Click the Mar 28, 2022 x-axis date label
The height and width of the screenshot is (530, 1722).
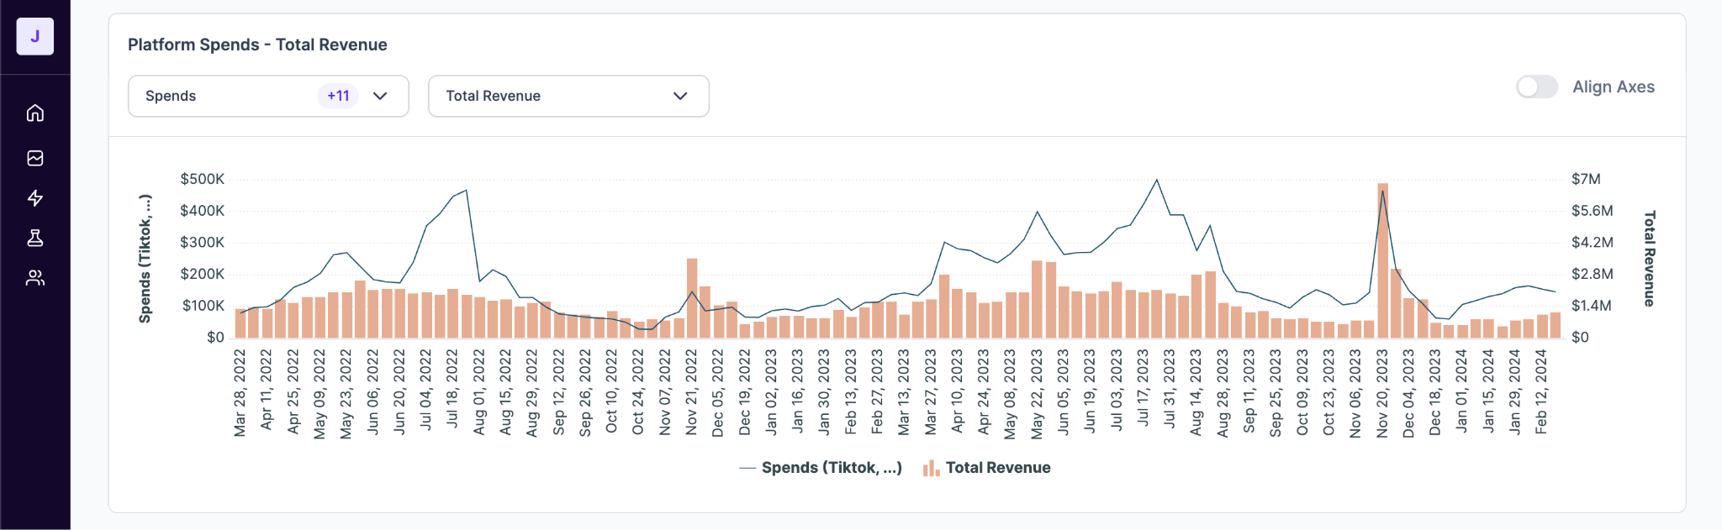click(x=240, y=393)
